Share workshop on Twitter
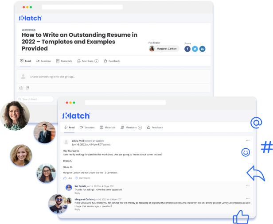Screen dimensions: 273x224 [195, 49]
